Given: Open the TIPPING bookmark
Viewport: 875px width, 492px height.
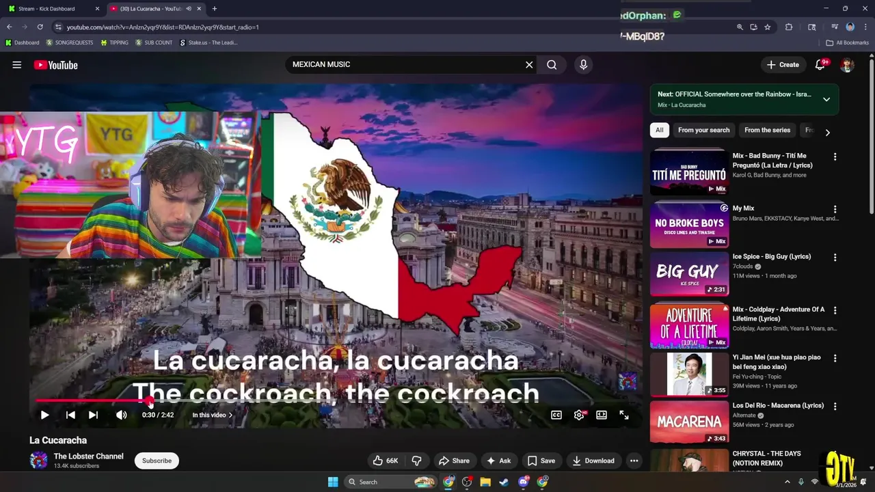Looking at the screenshot, I should [114, 42].
